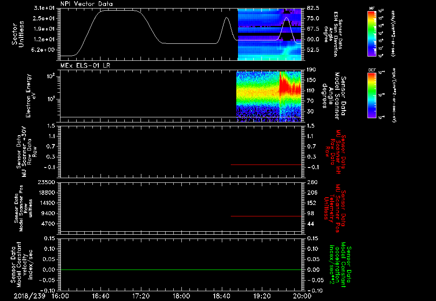Click the 260 telemetry tick value

(312, 182)
